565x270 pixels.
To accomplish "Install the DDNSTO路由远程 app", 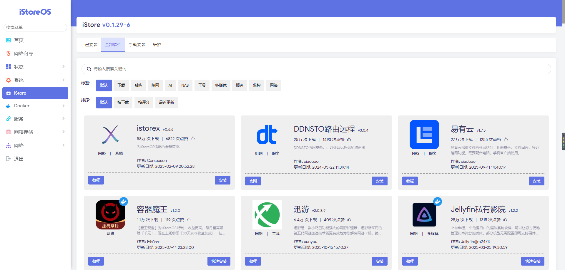I will [379, 181].
